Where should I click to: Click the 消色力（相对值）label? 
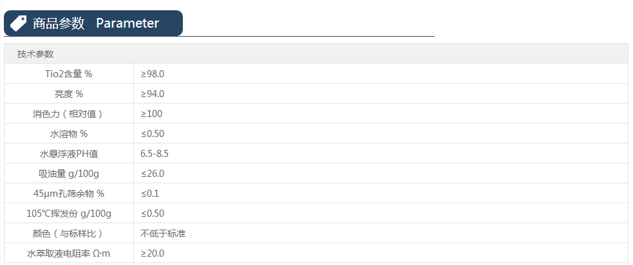(x=69, y=114)
